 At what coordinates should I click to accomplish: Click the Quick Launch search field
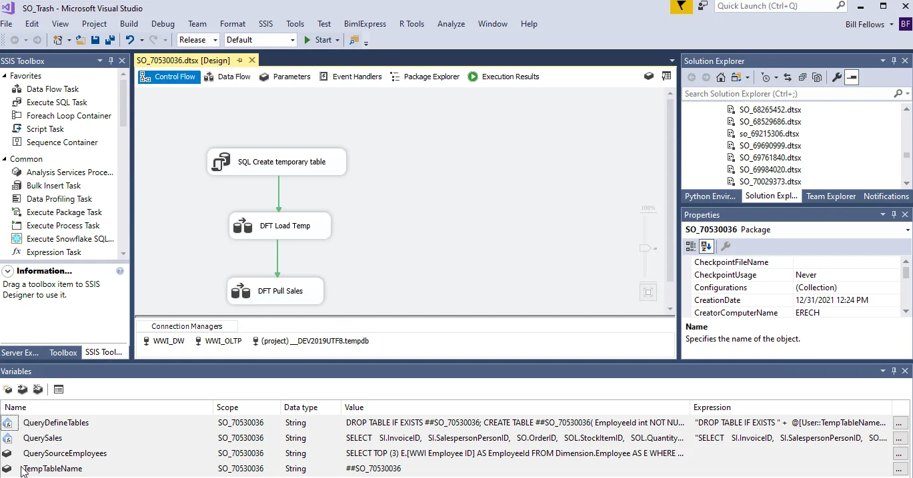point(776,6)
